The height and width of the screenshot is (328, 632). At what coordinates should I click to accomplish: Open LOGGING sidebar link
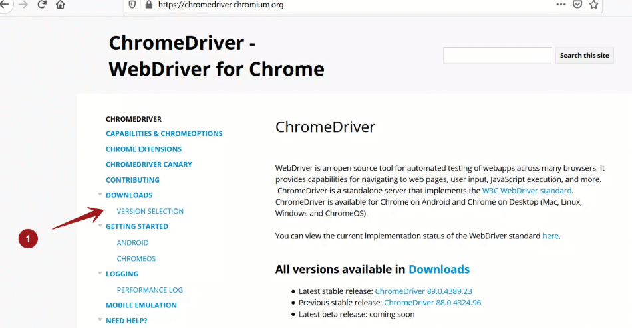122,274
